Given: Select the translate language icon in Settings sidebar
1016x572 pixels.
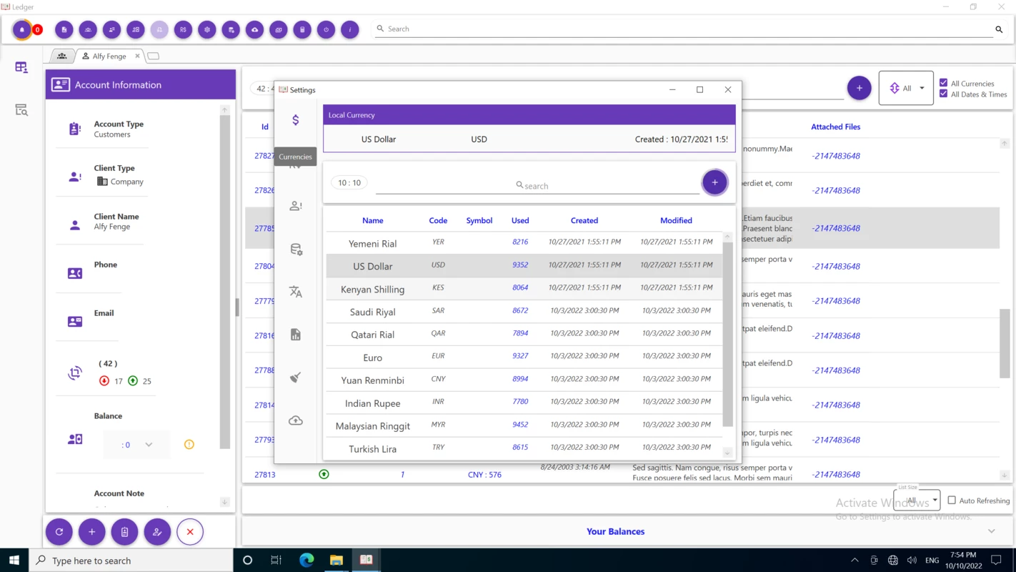Looking at the screenshot, I should (296, 292).
